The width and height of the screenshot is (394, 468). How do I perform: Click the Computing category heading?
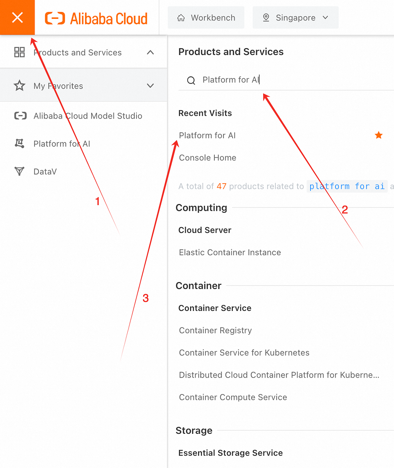click(x=201, y=208)
